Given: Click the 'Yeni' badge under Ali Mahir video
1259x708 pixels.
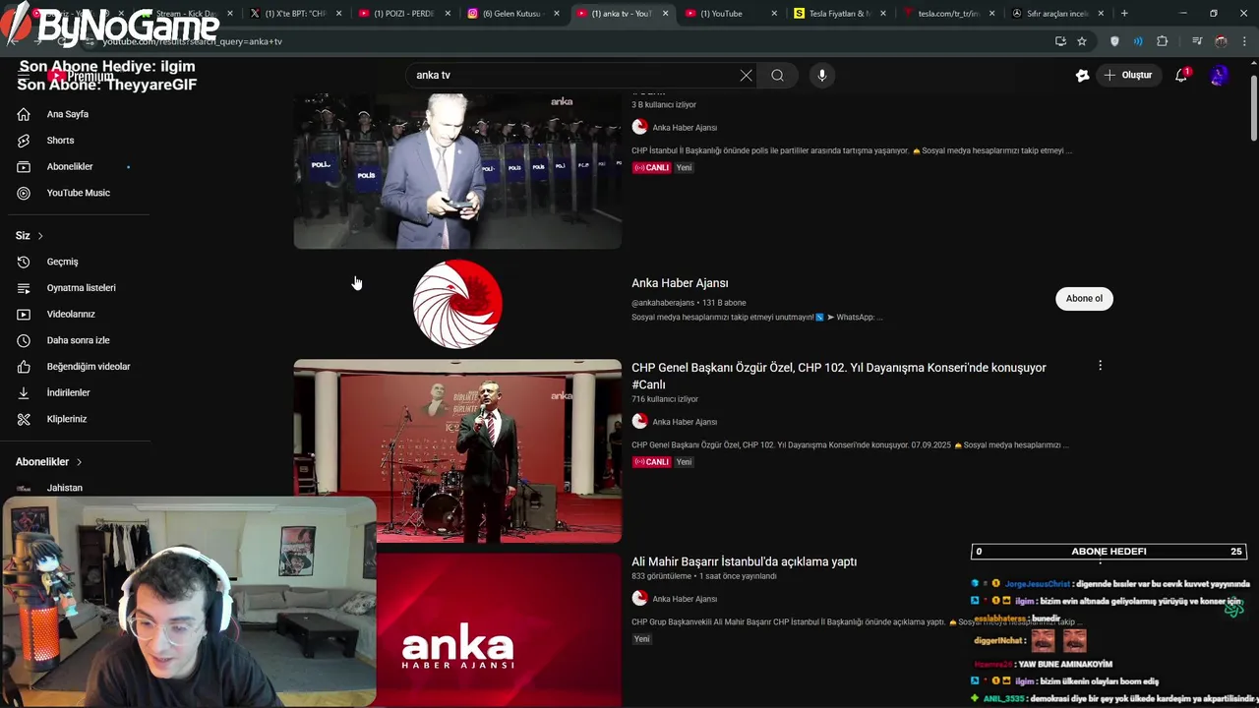Looking at the screenshot, I should pyautogui.click(x=641, y=639).
